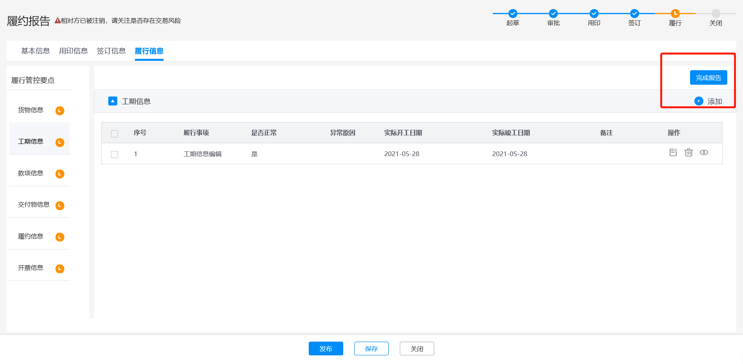The height and width of the screenshot is (364, 743).
Task: Click orange clock icon beside 货物信息
Action: (x=60, y=111)
